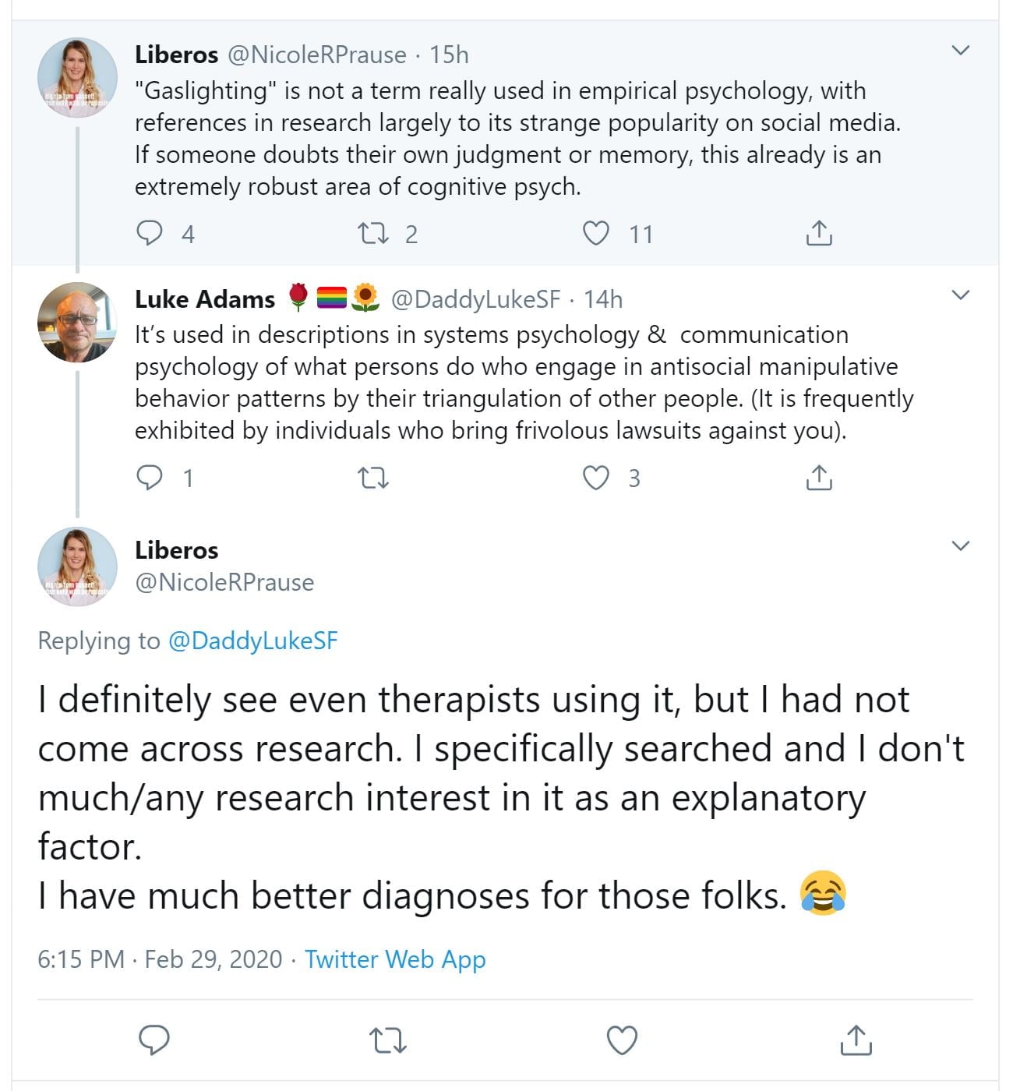Open @NicoleRPrause handle on first tweet
Image resolution: width=1020 pixels, height=1091 pixels.
coord(316,55)
